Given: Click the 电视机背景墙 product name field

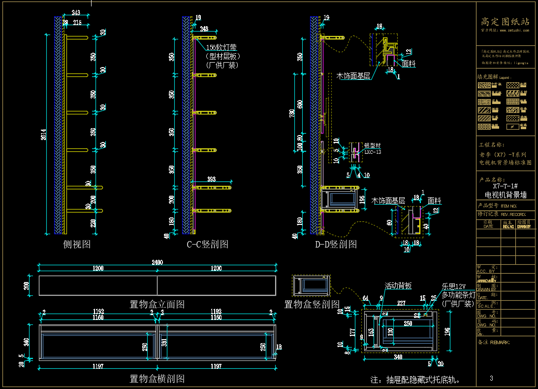Looking at the screenshot, I should pos(506,195).
